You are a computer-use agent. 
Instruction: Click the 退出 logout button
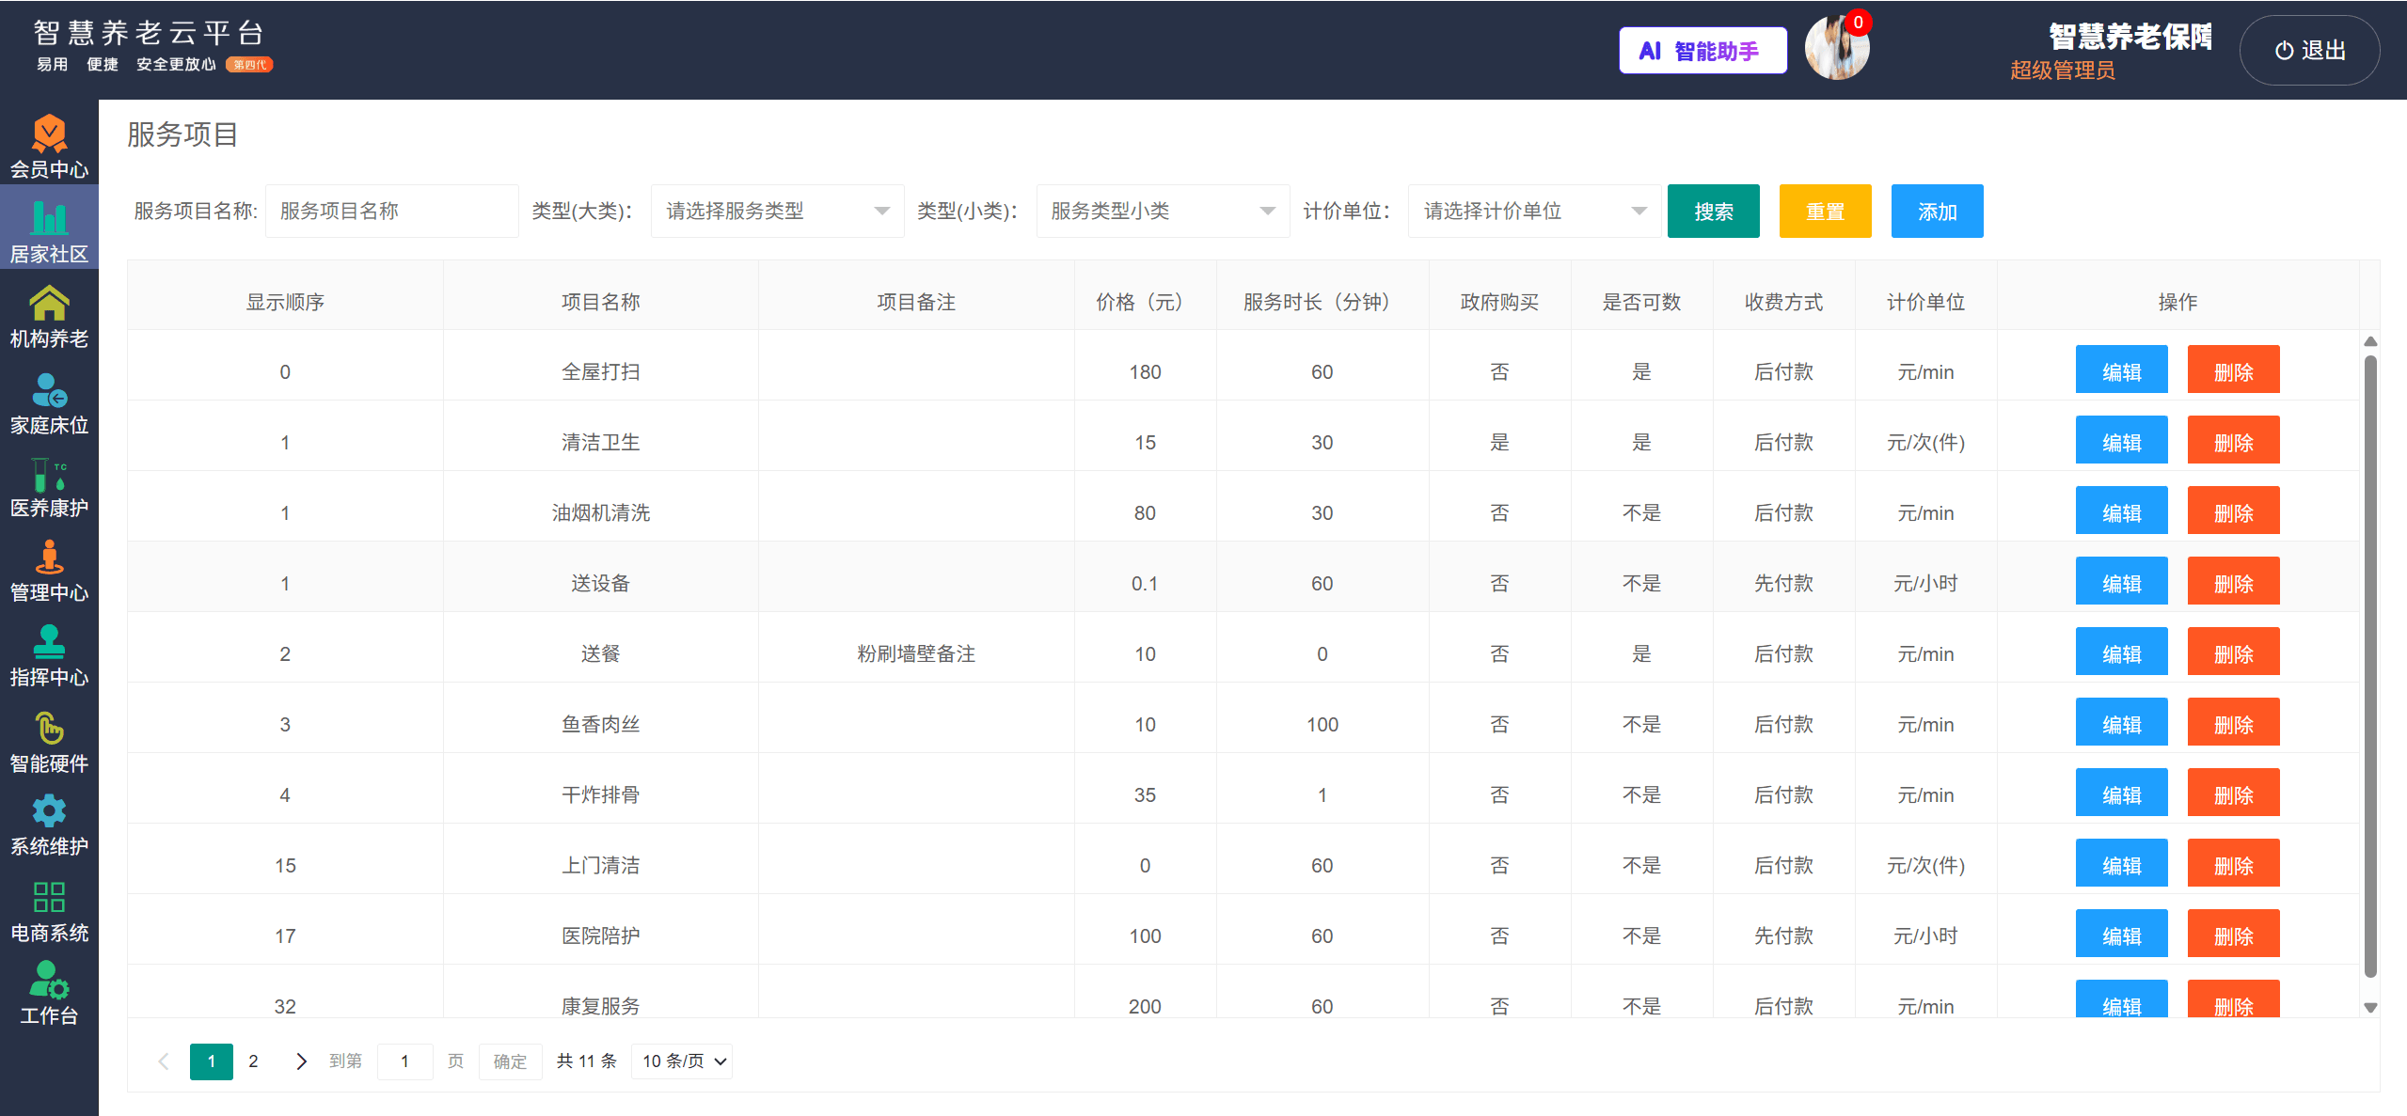[x=2309, y=50]
